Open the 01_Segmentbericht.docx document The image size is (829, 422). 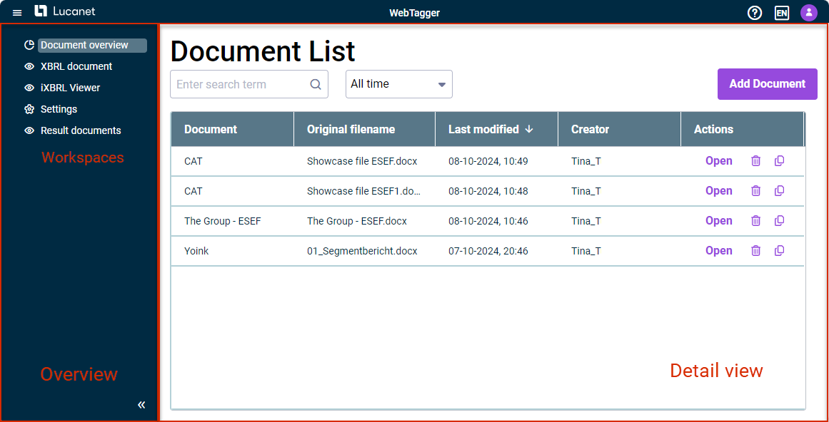click(x=719, y=251)
